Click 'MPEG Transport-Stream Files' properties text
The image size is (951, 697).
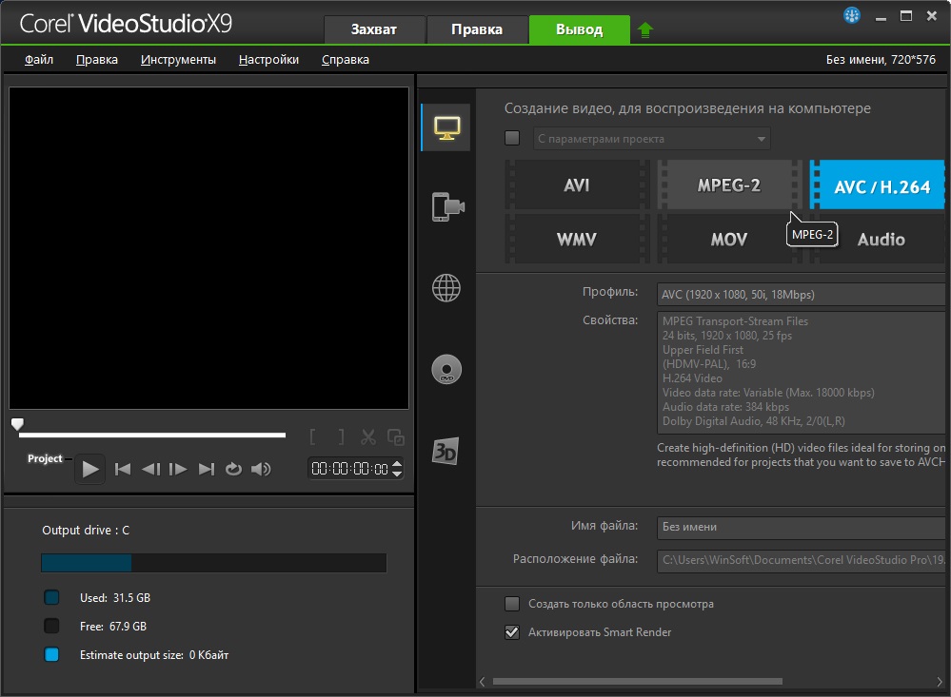pos(735,321)
